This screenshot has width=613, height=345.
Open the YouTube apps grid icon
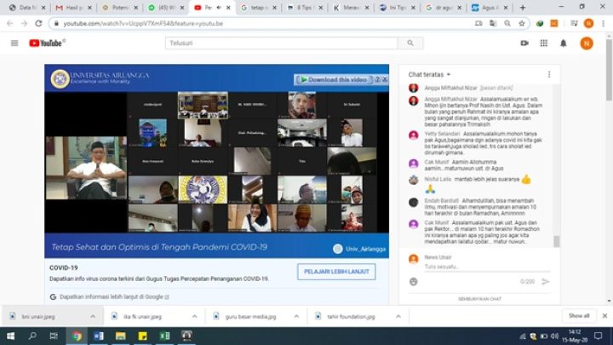[x=544, y=43]
